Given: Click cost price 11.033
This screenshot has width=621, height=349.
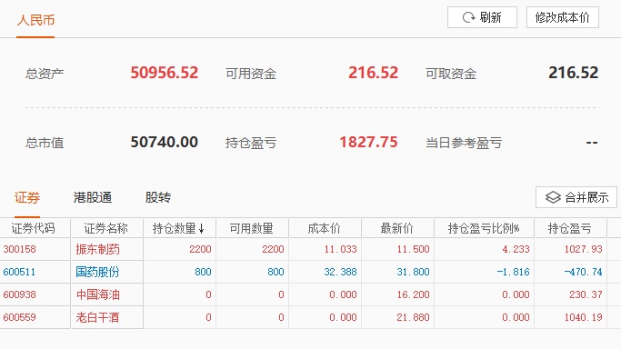Looking at the screenshot, I should click(340, 249).
